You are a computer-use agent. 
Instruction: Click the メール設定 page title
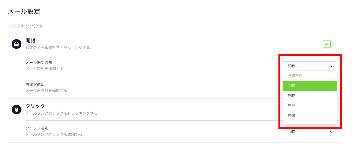click(x=24, y=11)
